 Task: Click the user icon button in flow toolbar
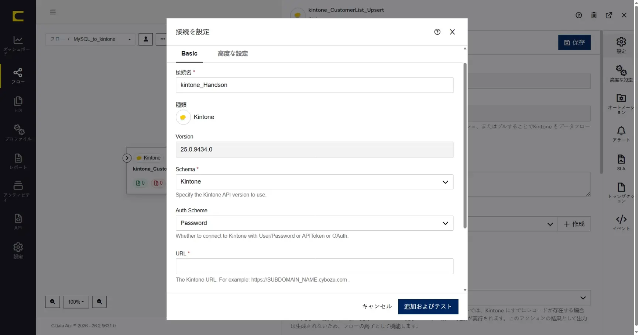(x=145, y=39)
